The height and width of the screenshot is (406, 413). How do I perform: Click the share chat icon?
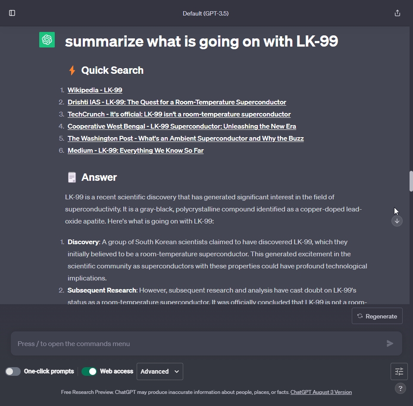pyautogui.click(x=397, y=13)
